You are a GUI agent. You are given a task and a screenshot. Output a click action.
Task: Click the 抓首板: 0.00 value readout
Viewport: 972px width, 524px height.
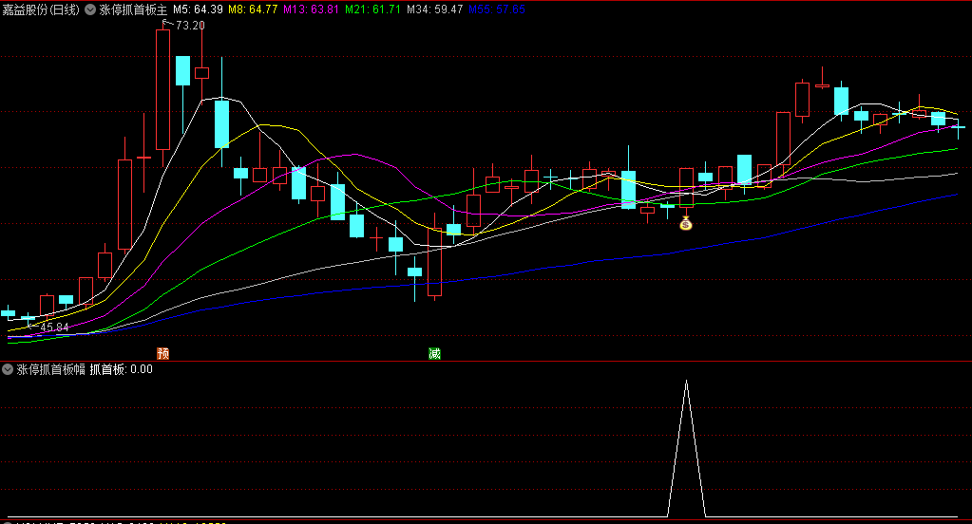121,370
